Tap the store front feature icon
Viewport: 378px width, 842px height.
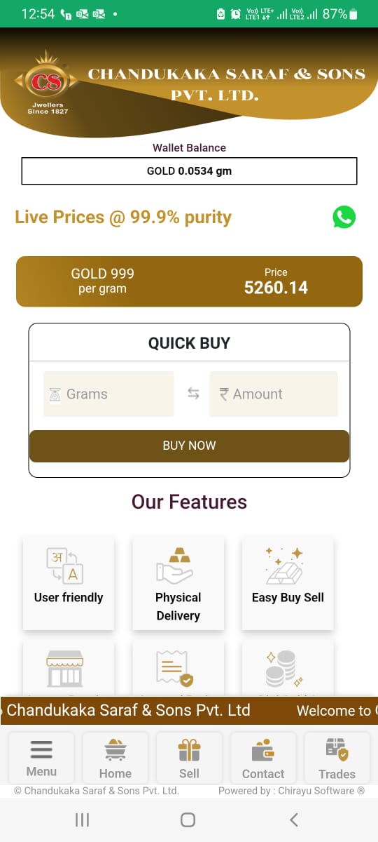(64, 668)
